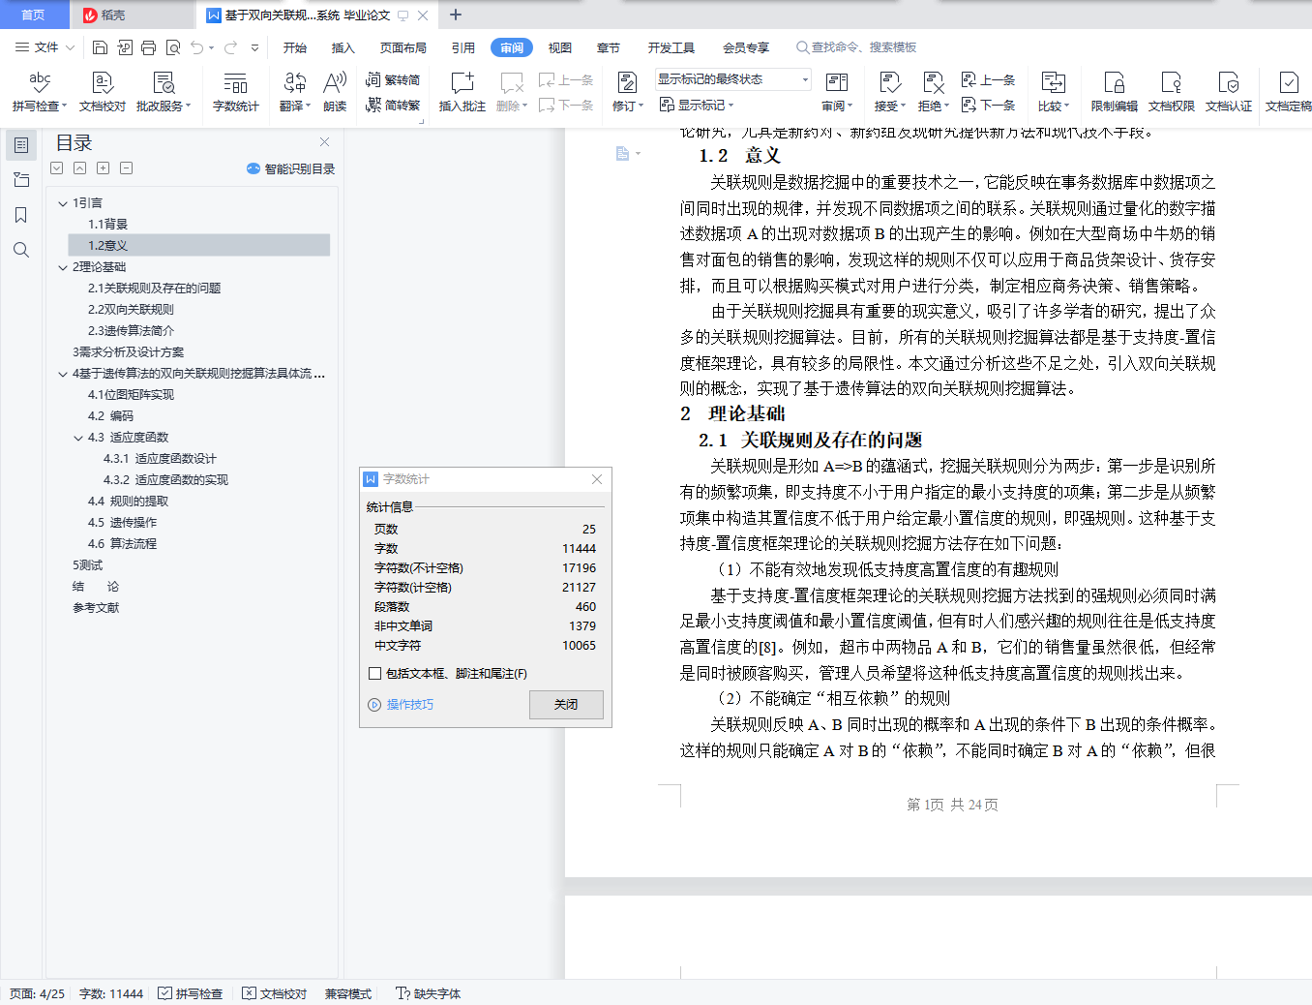
Task: Run the 拼写检查 spell check tool
Action: click(39, 92)
